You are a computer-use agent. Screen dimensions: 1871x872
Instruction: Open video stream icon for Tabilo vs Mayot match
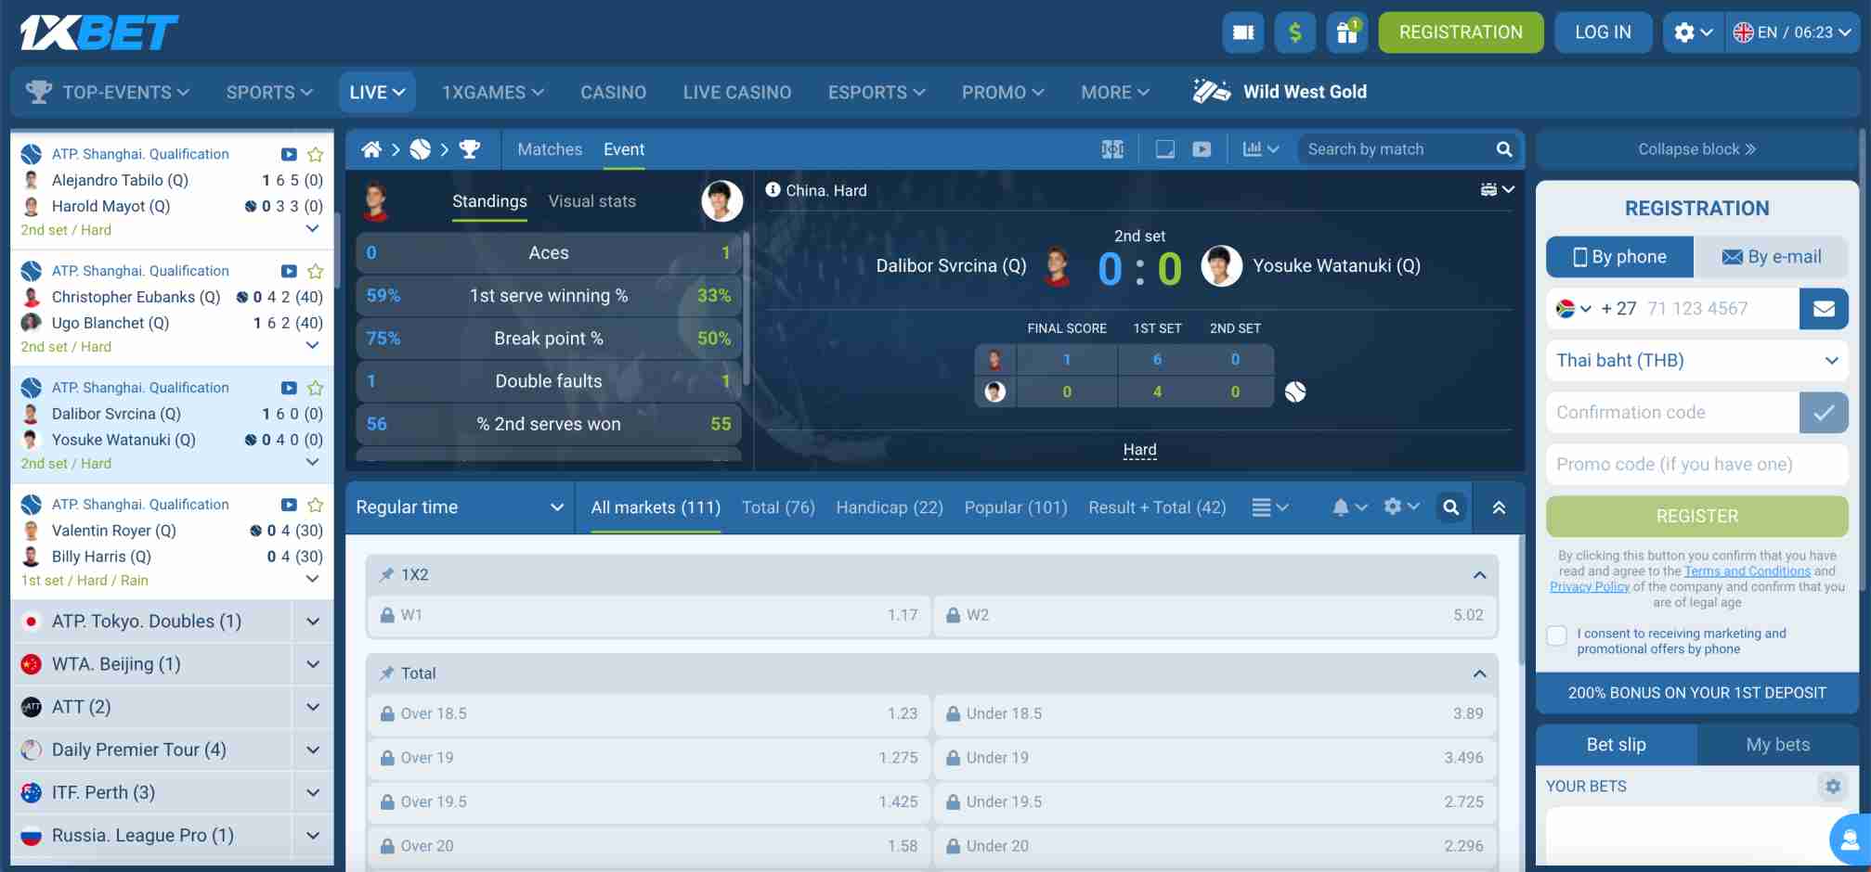coord(288,153)
